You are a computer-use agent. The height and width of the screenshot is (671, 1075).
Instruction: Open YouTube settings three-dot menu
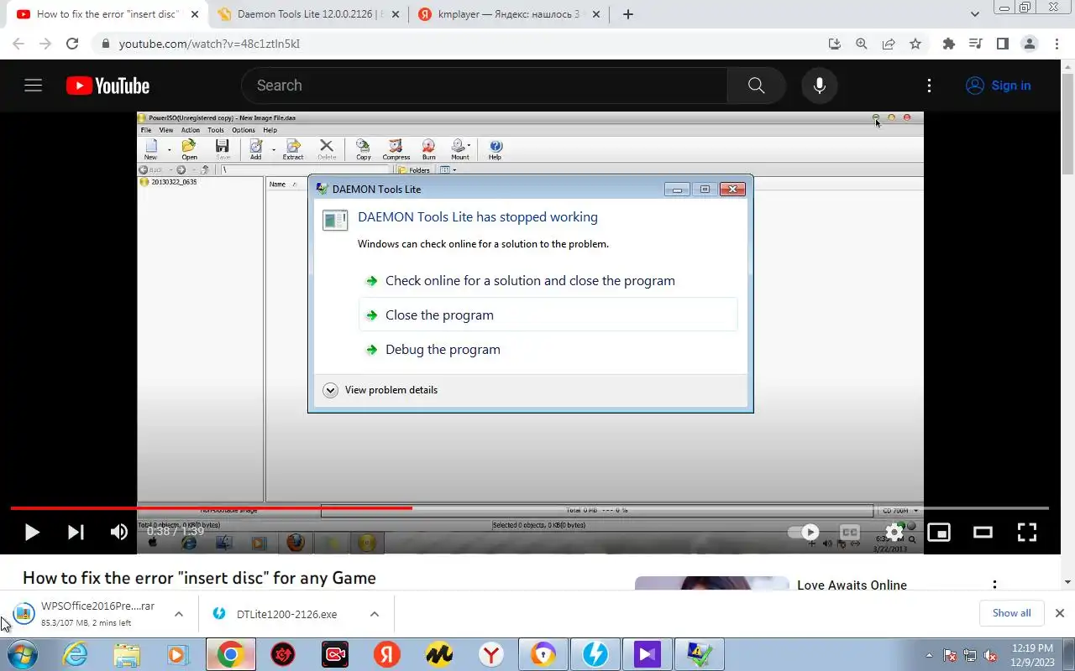coord(929,86)
